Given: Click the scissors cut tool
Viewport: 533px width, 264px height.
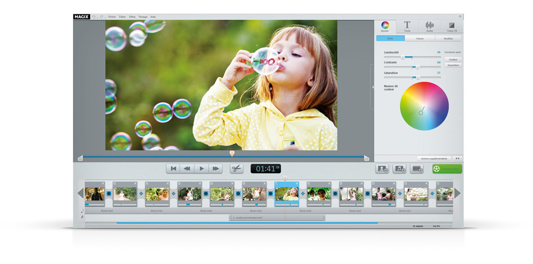Looking at the screenshot, I should pos(236,168).
